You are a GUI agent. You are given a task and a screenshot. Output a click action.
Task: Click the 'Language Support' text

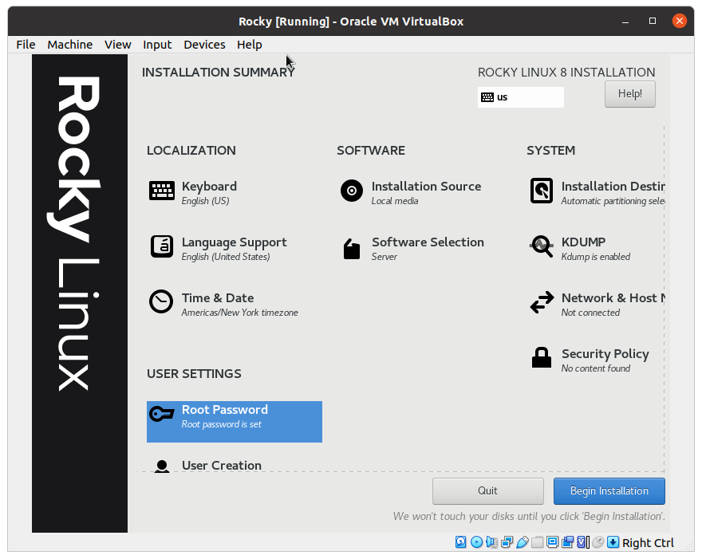coord(235,242)
